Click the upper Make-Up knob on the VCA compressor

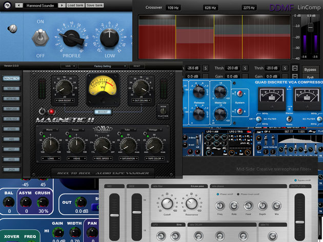(x=220, y=92)
